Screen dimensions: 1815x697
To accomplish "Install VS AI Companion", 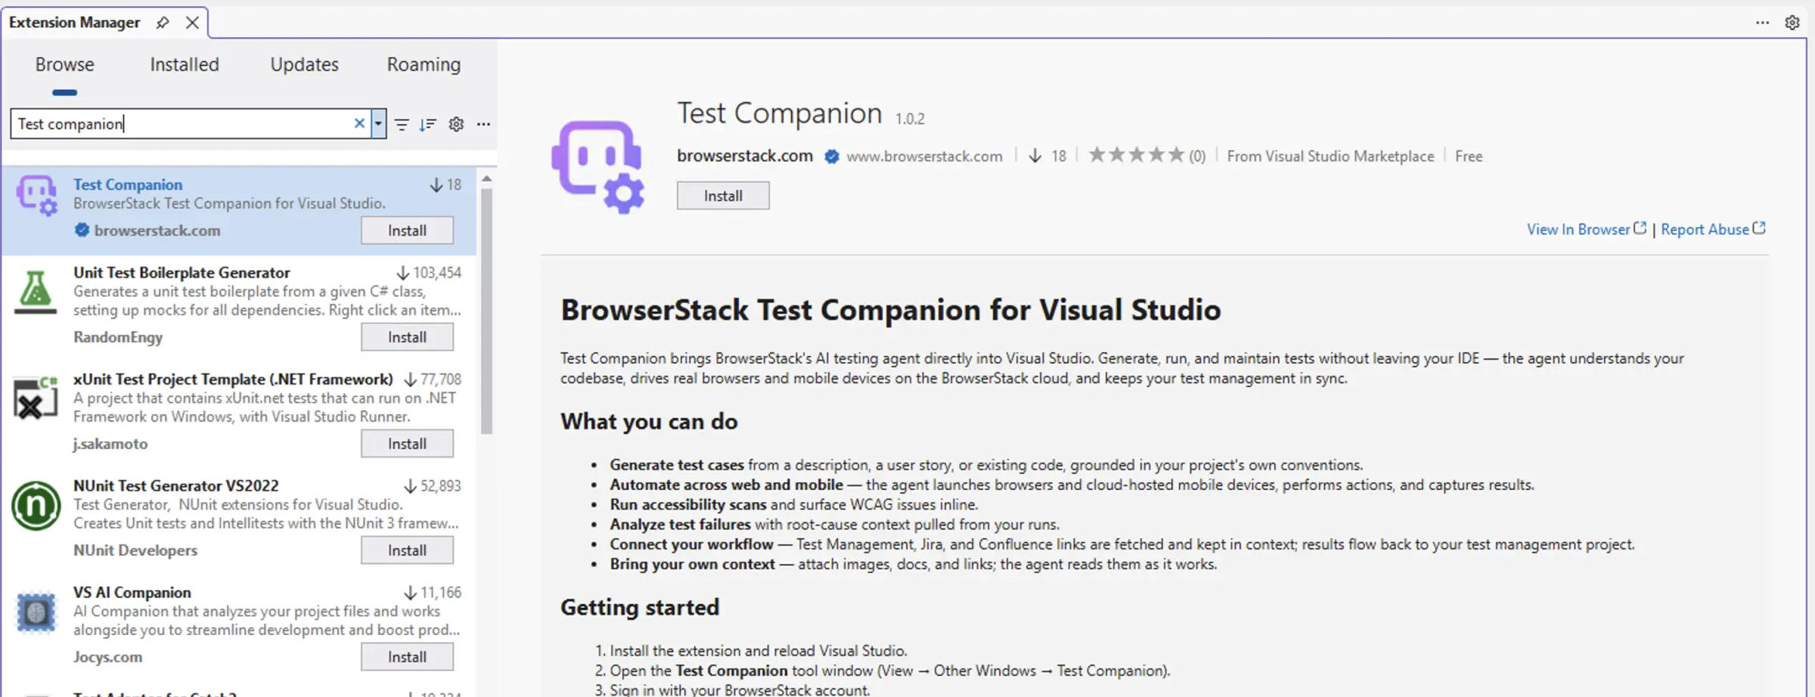I will click(407, 657).
